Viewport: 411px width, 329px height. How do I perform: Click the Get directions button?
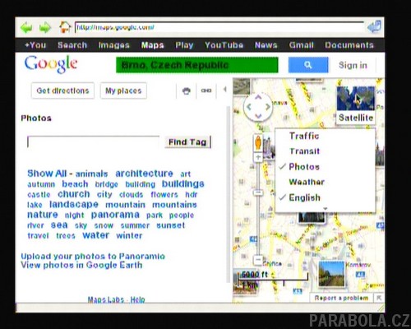point(62,90)
